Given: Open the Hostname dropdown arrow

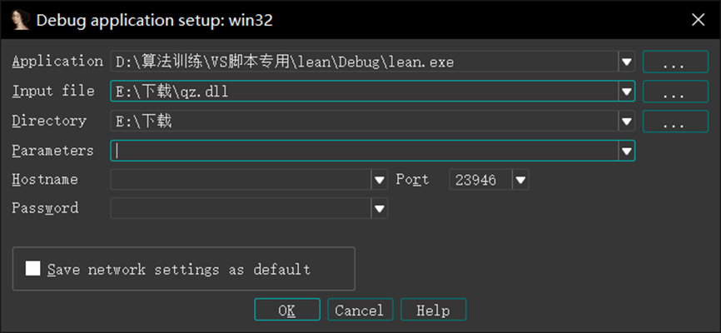Looking at the screenshot, I should tap(379, 179).
